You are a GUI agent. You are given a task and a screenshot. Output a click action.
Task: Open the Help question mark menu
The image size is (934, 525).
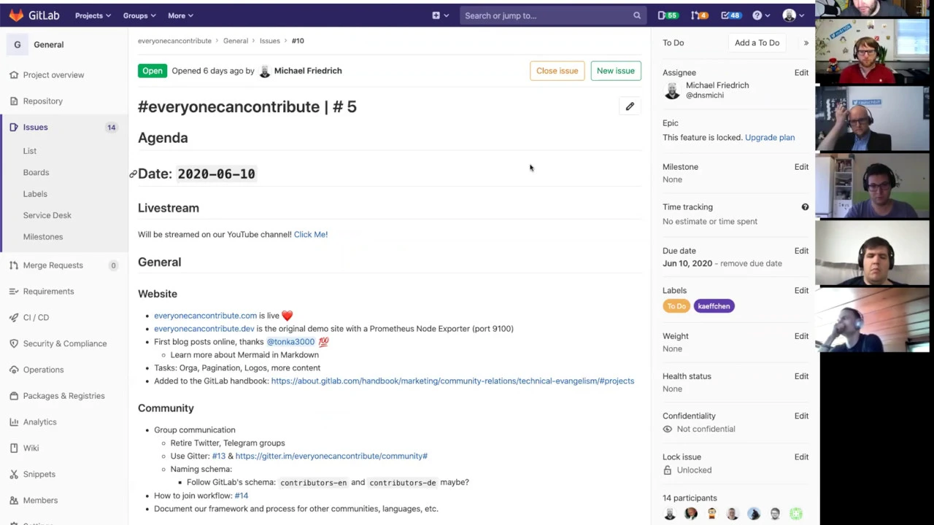coord(760,15)
